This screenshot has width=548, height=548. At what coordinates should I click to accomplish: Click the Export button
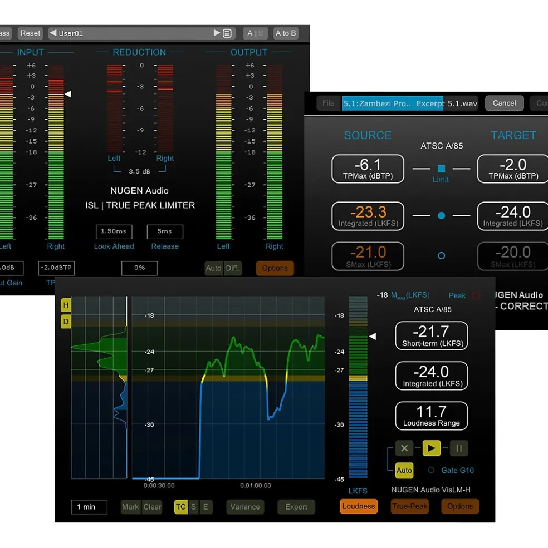click(296, 507)
